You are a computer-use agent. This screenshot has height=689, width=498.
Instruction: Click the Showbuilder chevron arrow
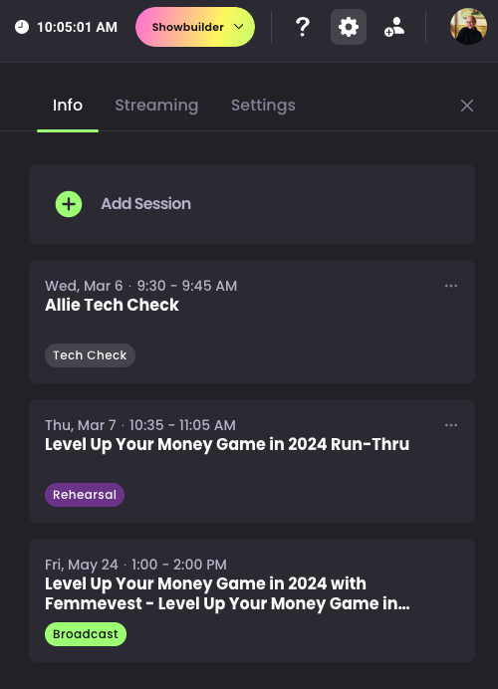coord(239,26)
